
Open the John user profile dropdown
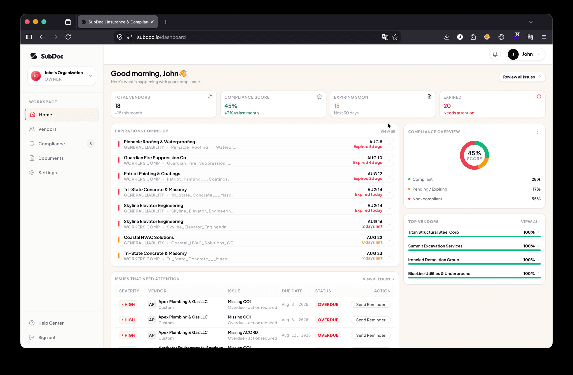coord(526,54)
